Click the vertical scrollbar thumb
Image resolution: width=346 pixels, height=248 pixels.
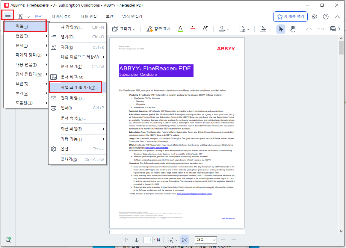[341, 48]
